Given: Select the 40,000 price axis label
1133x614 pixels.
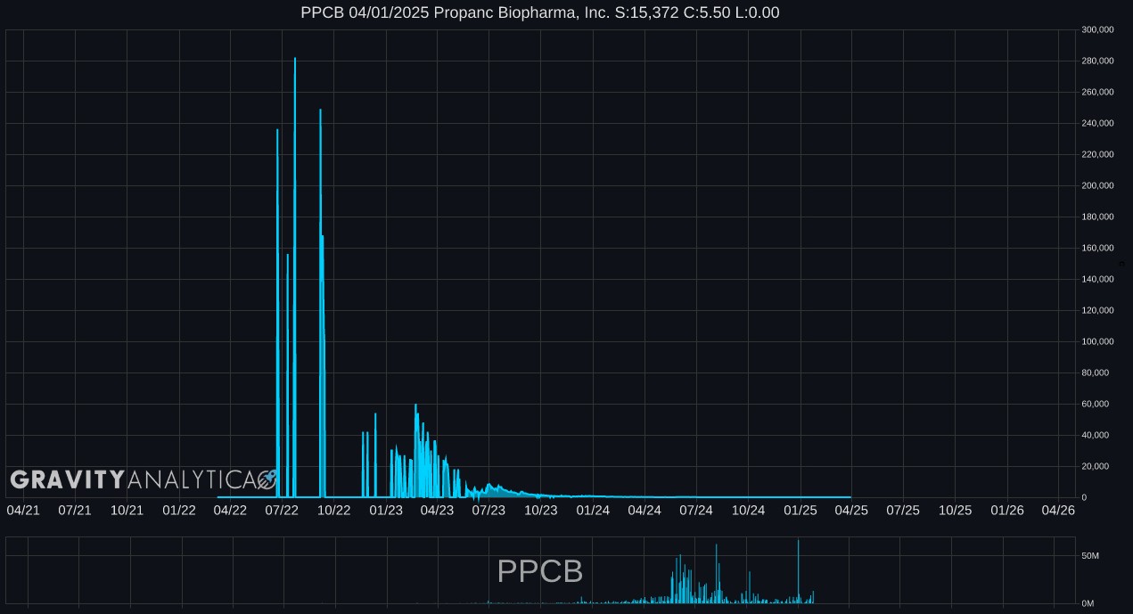Looking at the screenshot, I should coord(1096,435).
